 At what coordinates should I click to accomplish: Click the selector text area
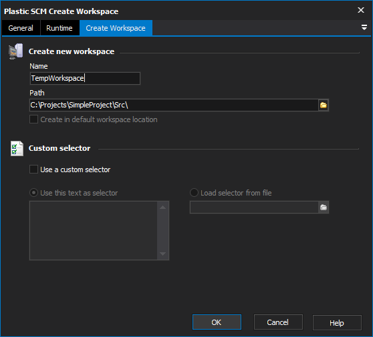[x=94, y=230]
